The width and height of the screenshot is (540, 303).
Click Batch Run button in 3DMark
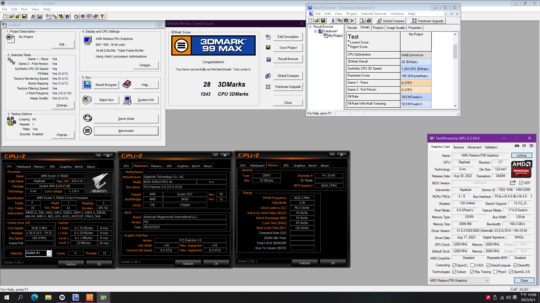coord(107,100)
